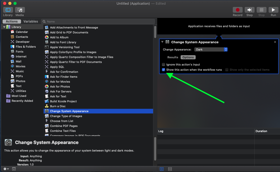Run the workflow with the Run button
This screenshot has height=172, width=280.
coord(274,10)
